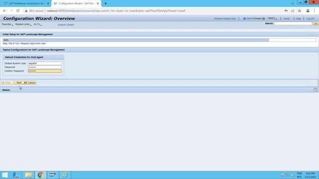Click the share page icon
The image size is (319, 179).
click(293, 11)
